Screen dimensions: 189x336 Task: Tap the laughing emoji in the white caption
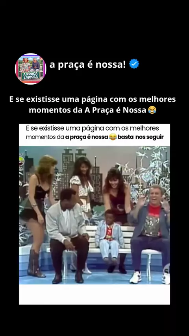[152, 110]
